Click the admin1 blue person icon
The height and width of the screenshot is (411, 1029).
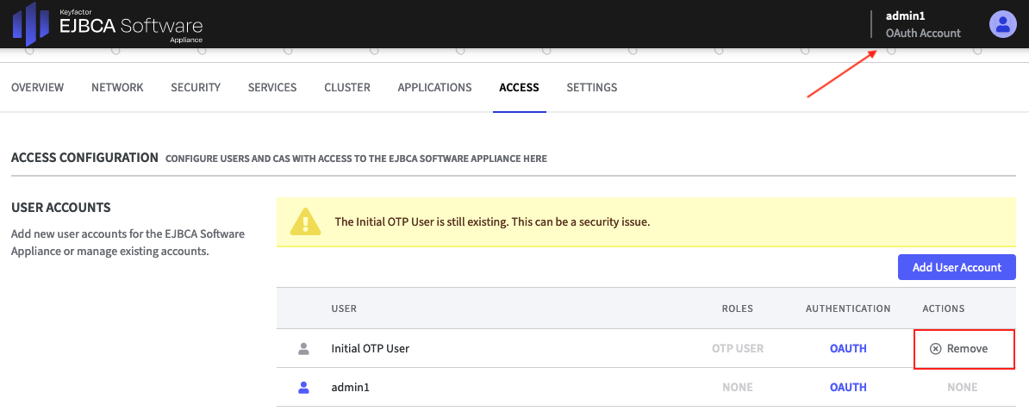pyautogui.click(x=303, y=388)
